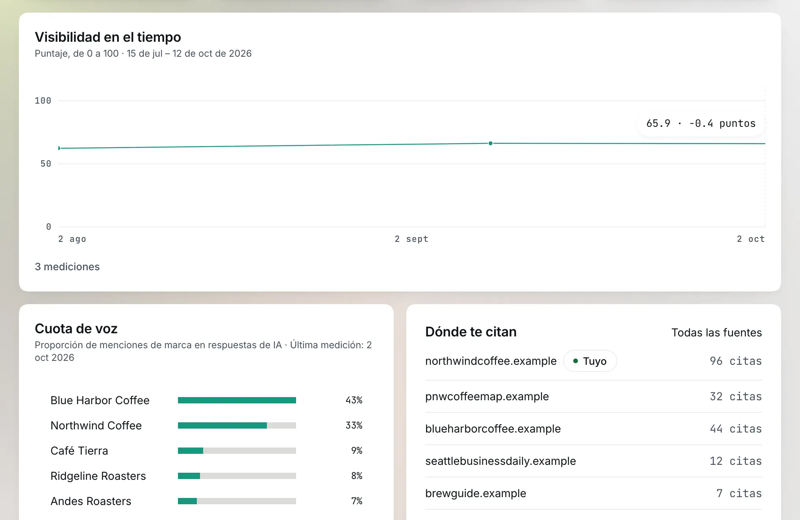
Task: Click the 43% value
Action: (354, 400)
